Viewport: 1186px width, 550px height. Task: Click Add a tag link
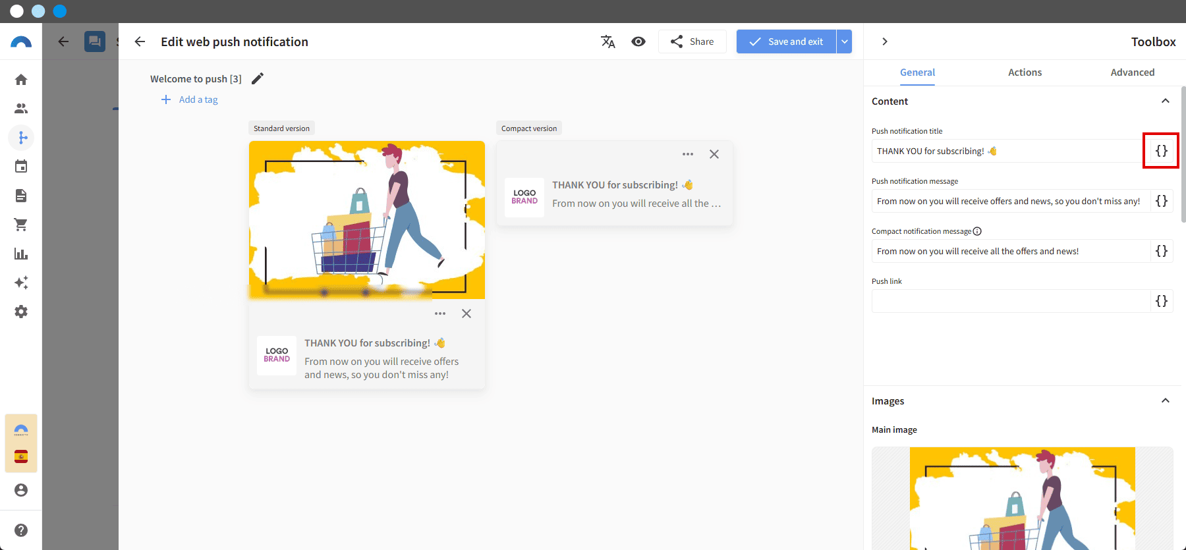[189, 99]
